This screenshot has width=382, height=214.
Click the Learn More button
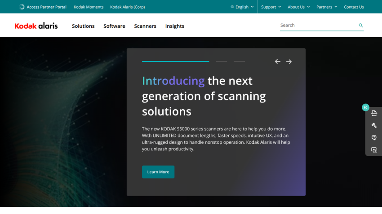click(158, 172)
